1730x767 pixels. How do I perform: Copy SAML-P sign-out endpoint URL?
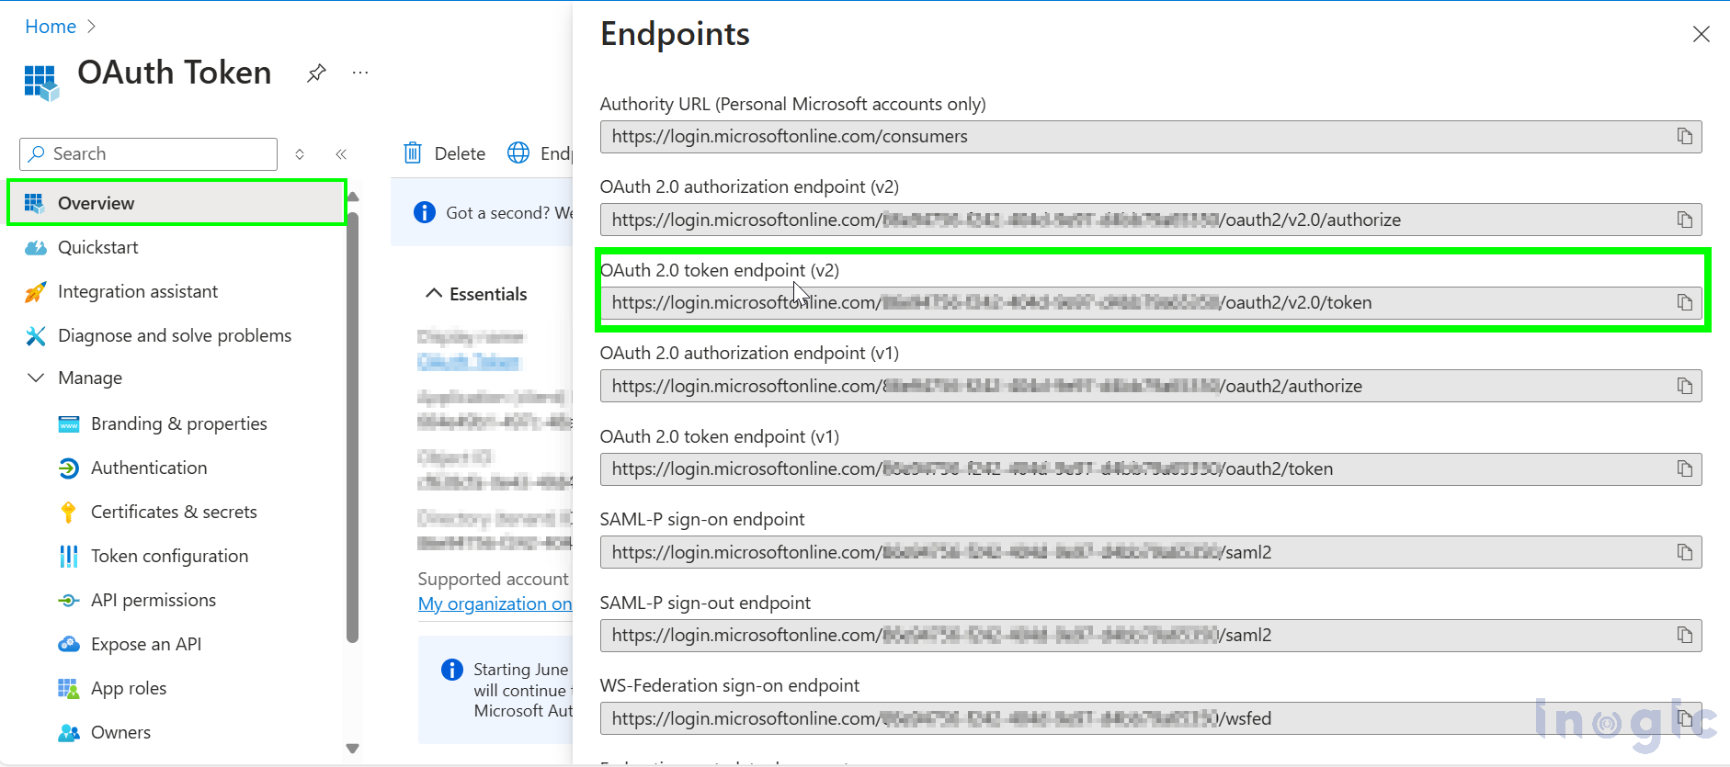pos(1684,636)
